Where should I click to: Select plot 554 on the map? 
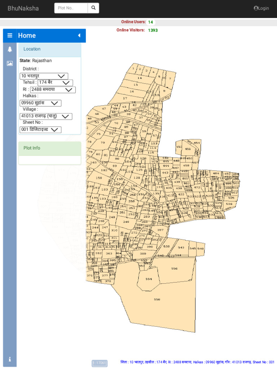[149, 279]
